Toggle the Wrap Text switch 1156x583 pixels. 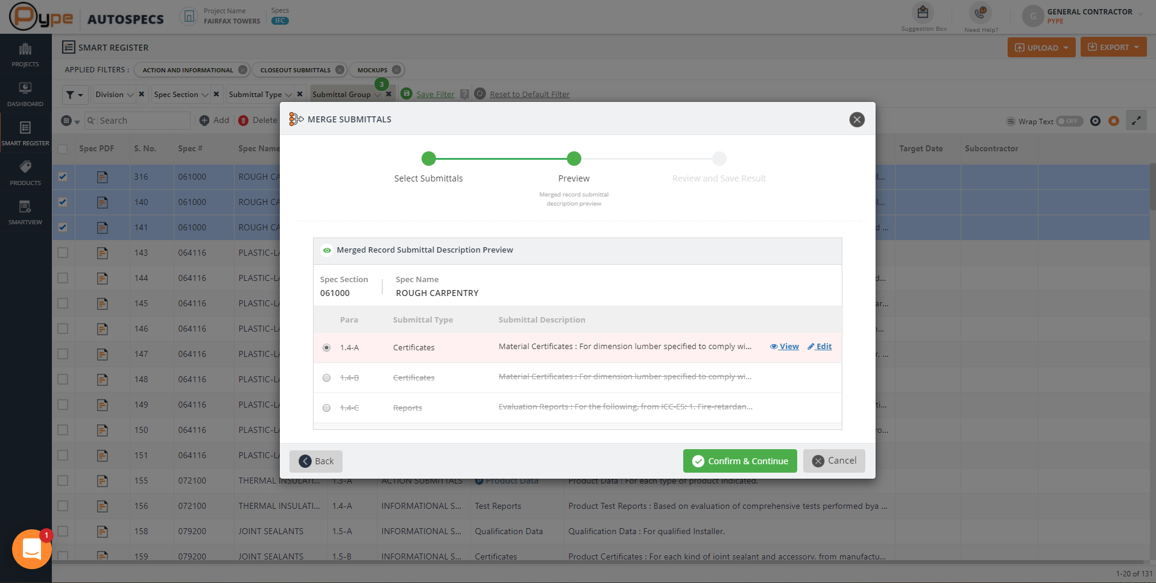pos(1070,121)
